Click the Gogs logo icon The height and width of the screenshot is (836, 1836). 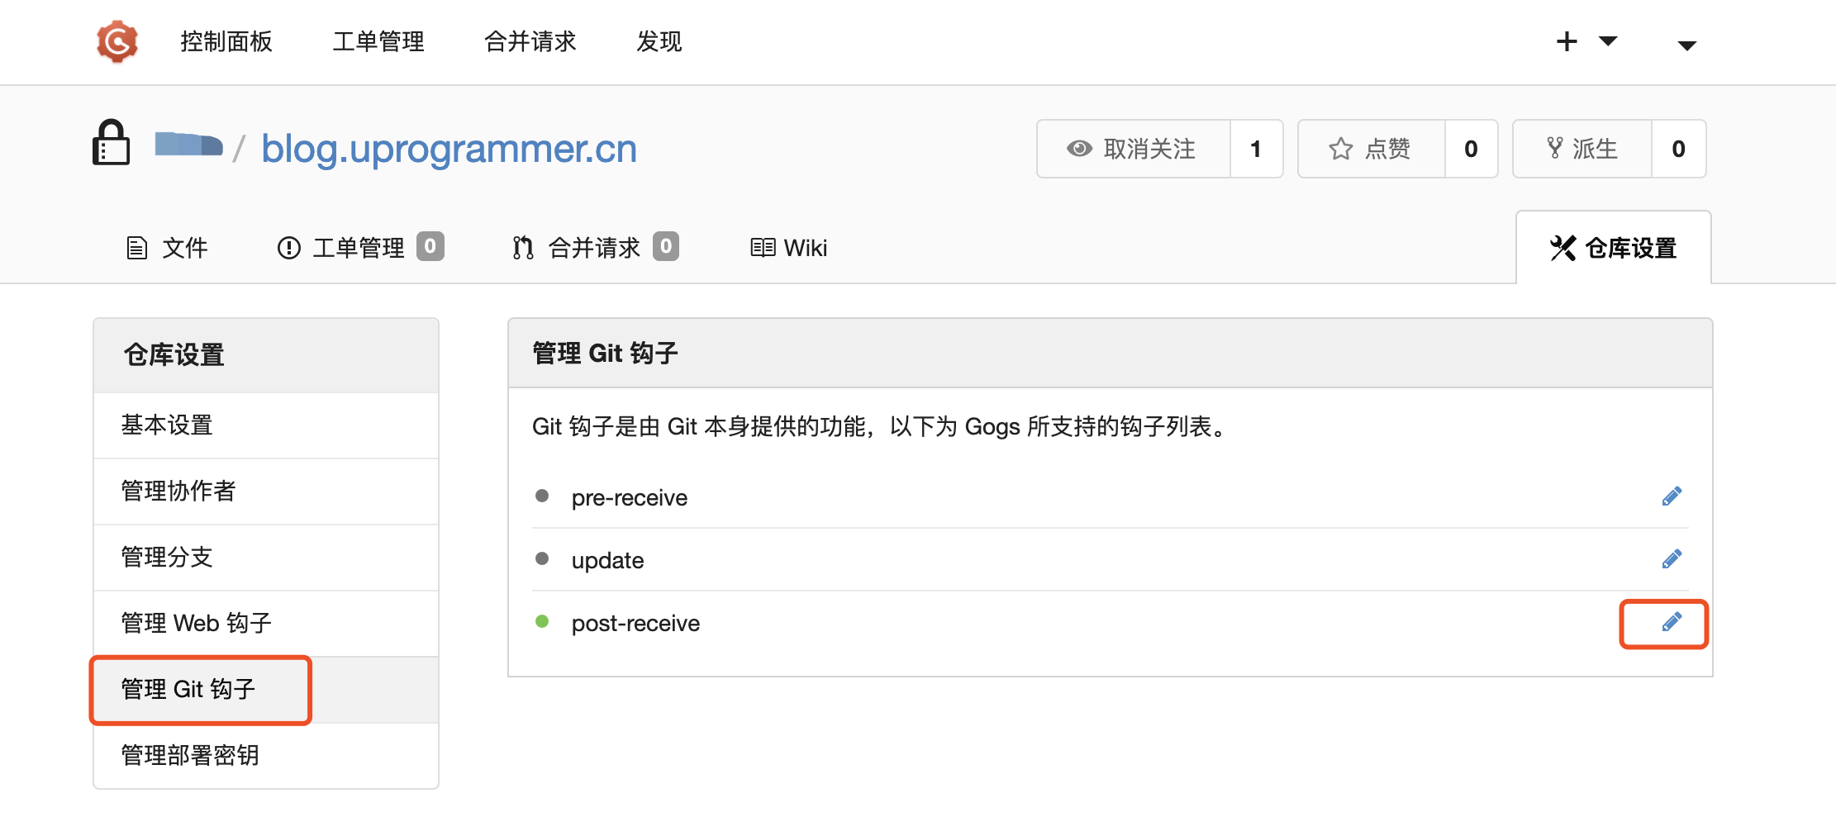point(117,41)
